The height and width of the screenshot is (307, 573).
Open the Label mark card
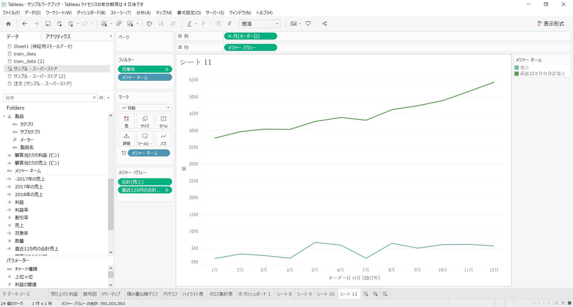click(x=164, y=121)
